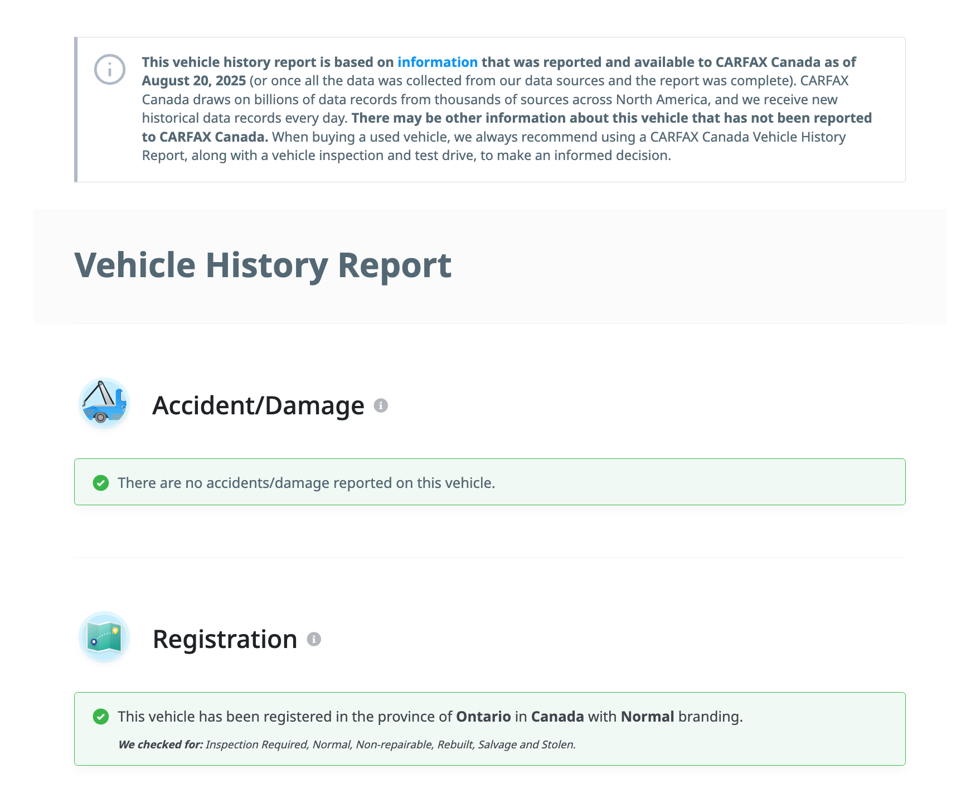This screenshot has height=793, width=971.
Task: Click the tow truck Accident/Damage icon
Action: (104, 404)
